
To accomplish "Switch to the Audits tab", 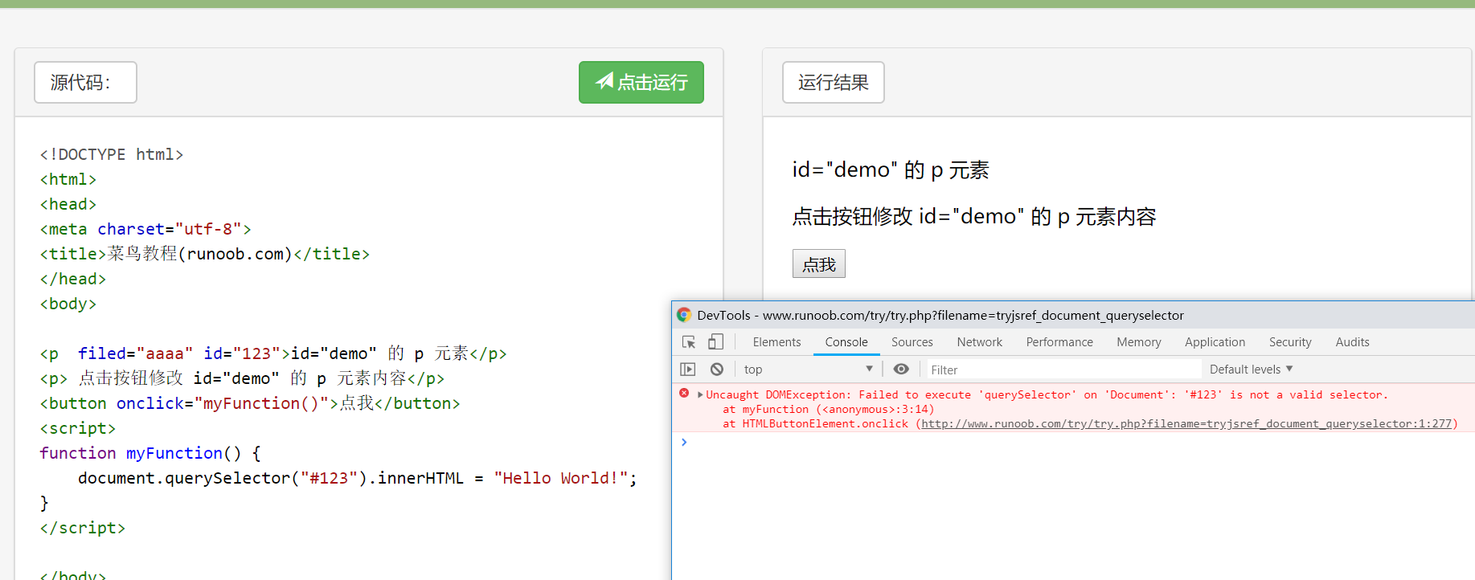I will (1352, 342).
